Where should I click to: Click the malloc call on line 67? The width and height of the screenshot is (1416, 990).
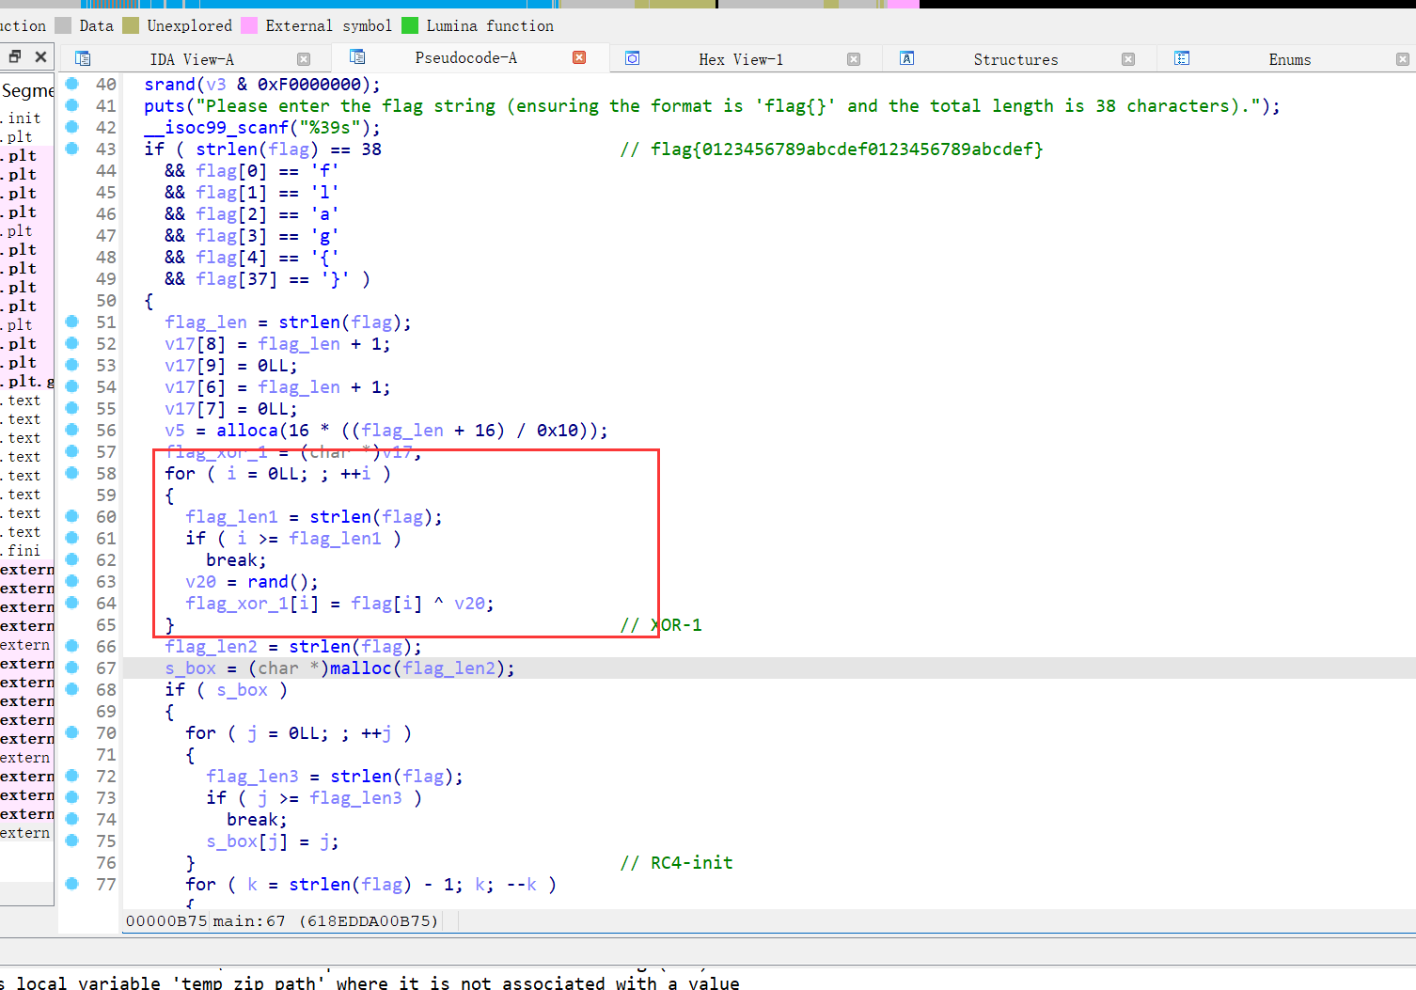click(x=360, y=668)
